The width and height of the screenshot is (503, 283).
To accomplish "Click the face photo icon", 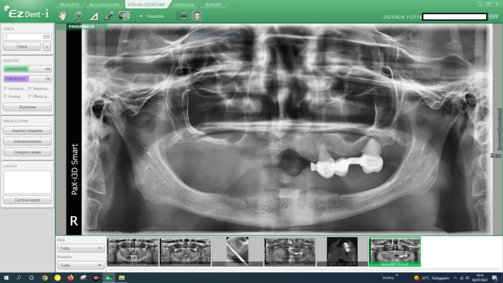I will click(x=197, y=16).
